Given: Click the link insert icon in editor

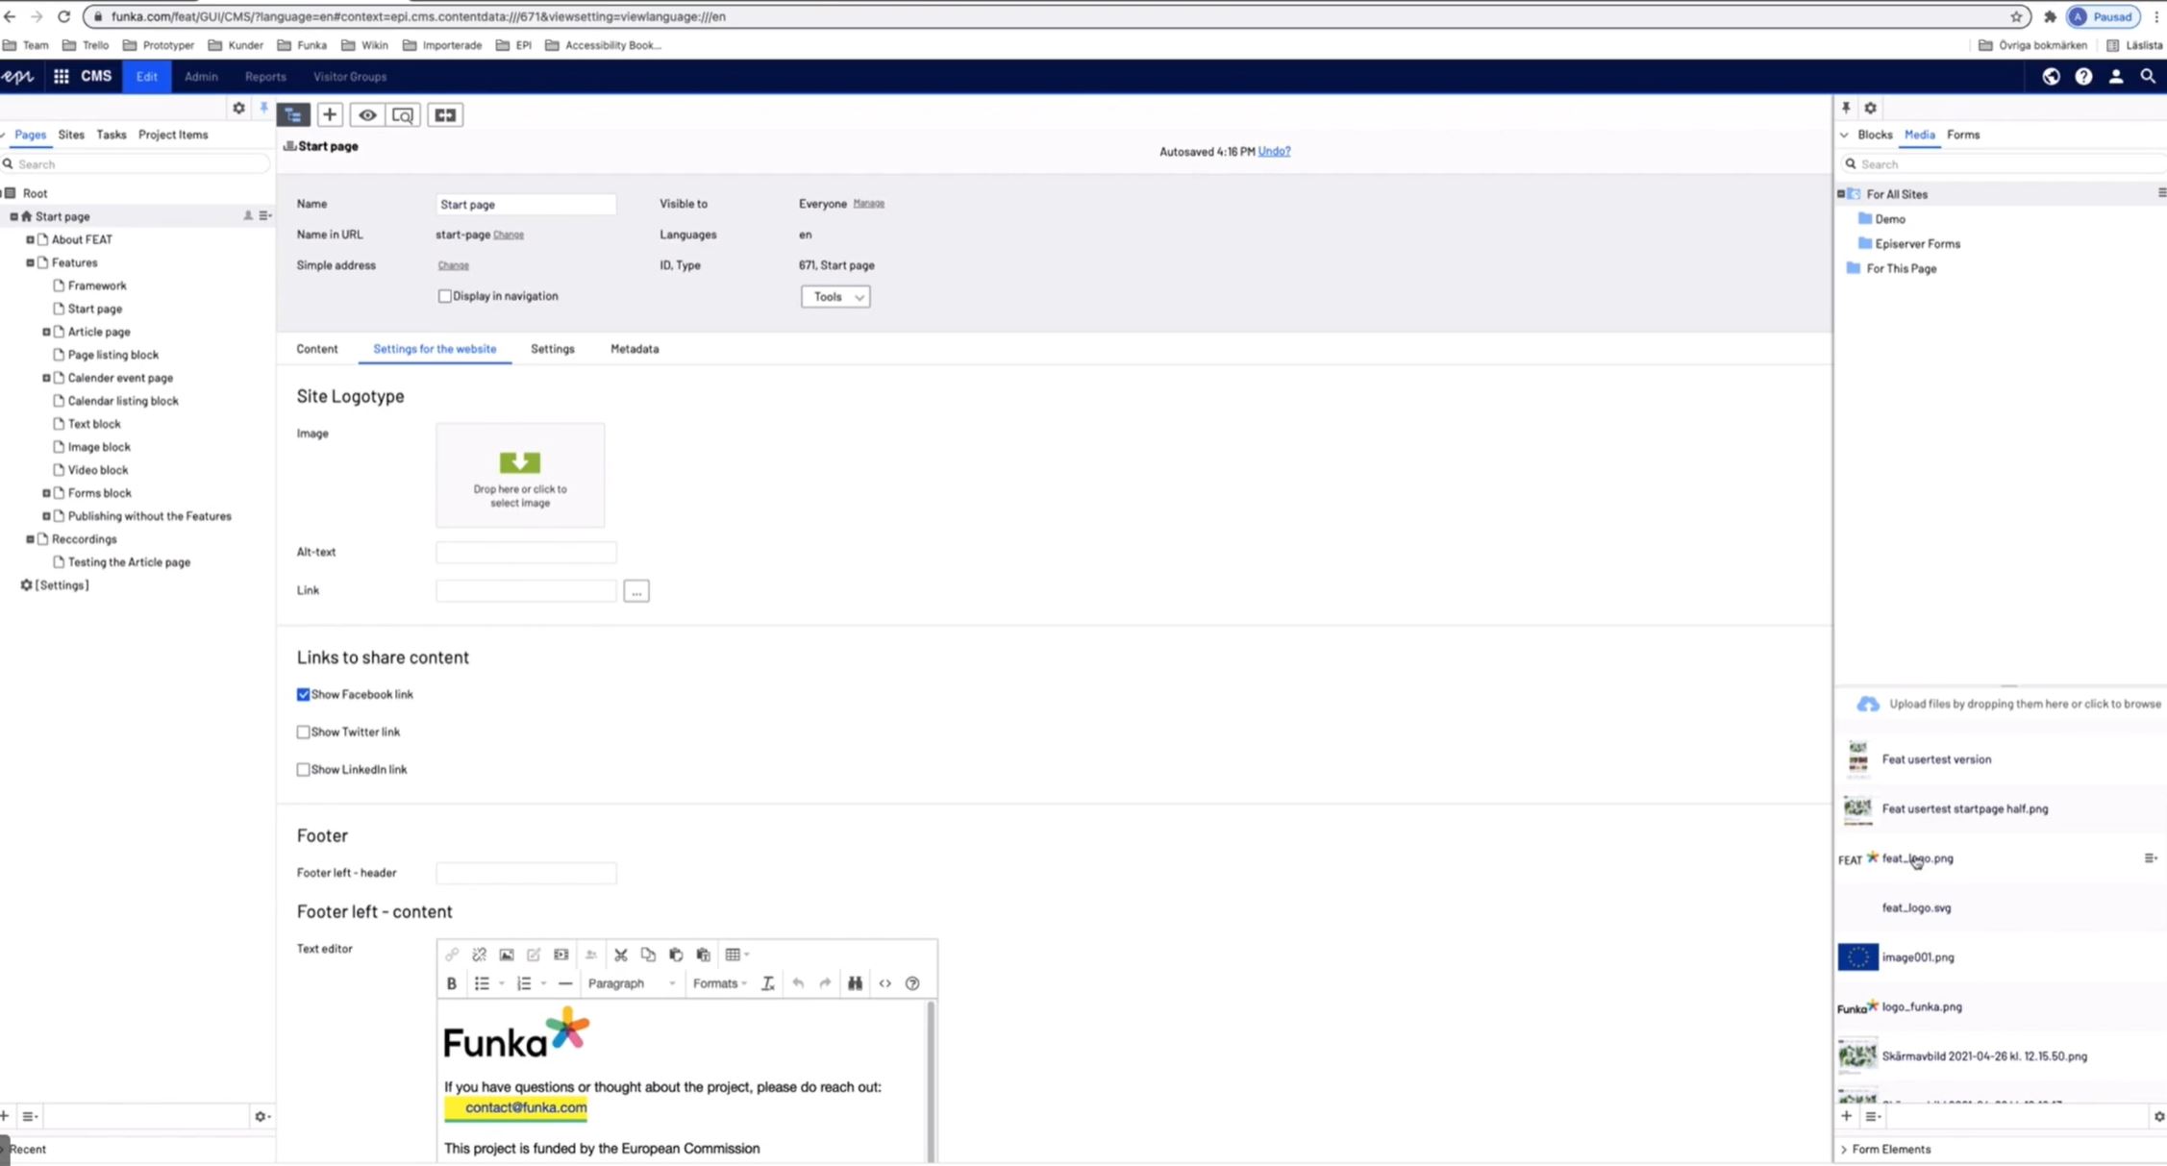Looking at the screenshot, I should point(451,954).
